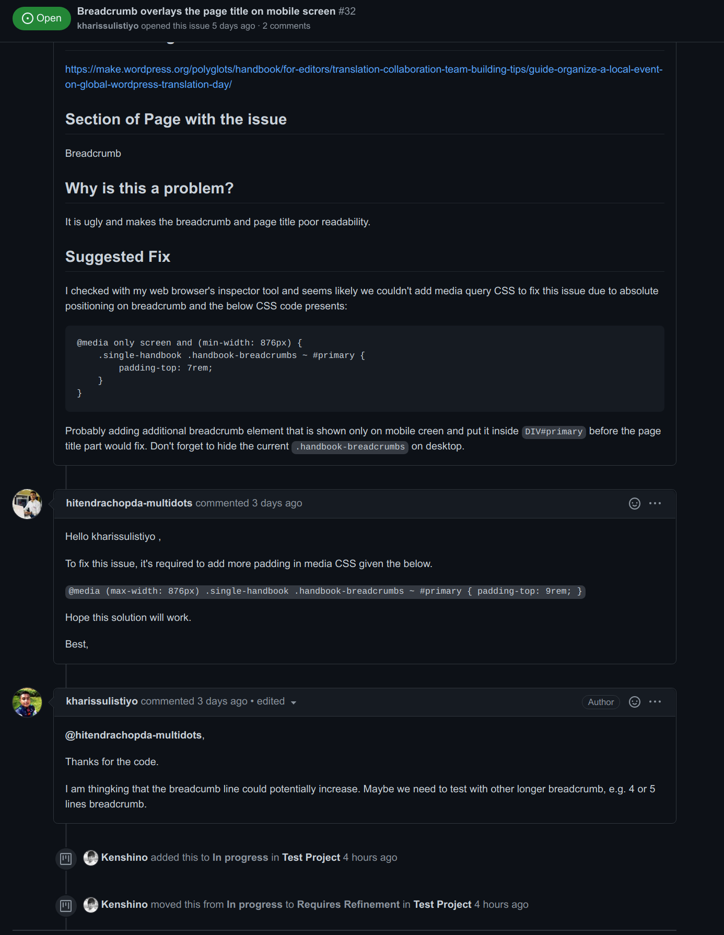This screenshot has height=935, width=724.
Task: Click kharissulistiyo in the sticky issue header
Action: 108,26
